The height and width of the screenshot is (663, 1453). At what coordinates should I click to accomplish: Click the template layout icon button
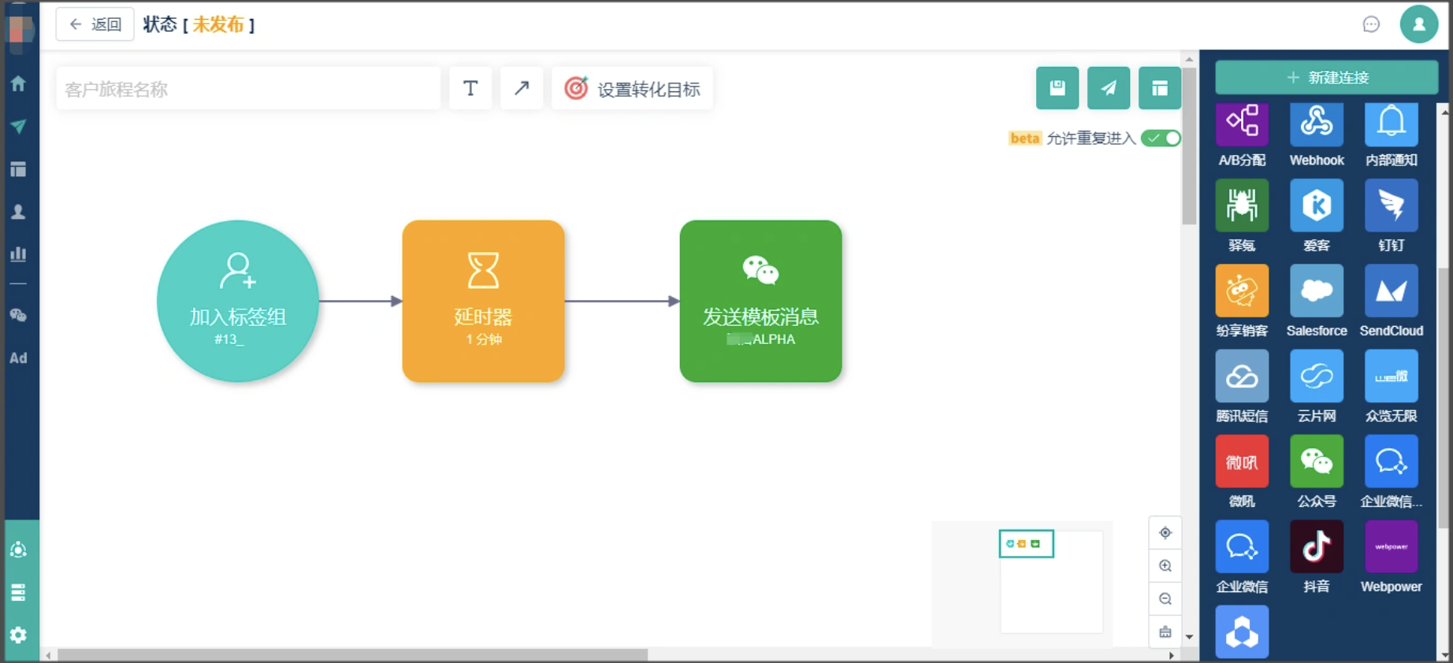click(x=1160, y=88)
